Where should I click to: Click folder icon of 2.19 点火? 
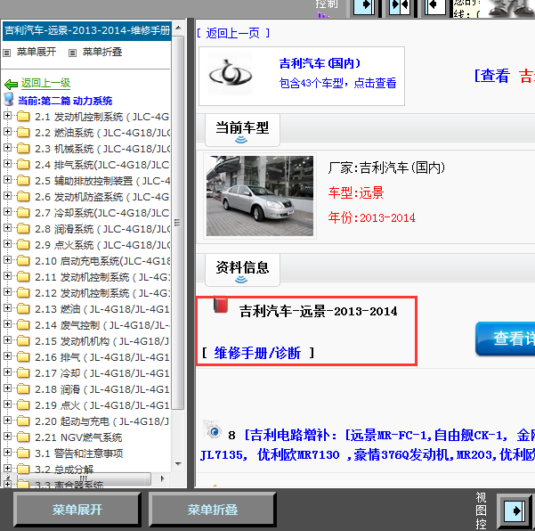(x=23, y=405)
